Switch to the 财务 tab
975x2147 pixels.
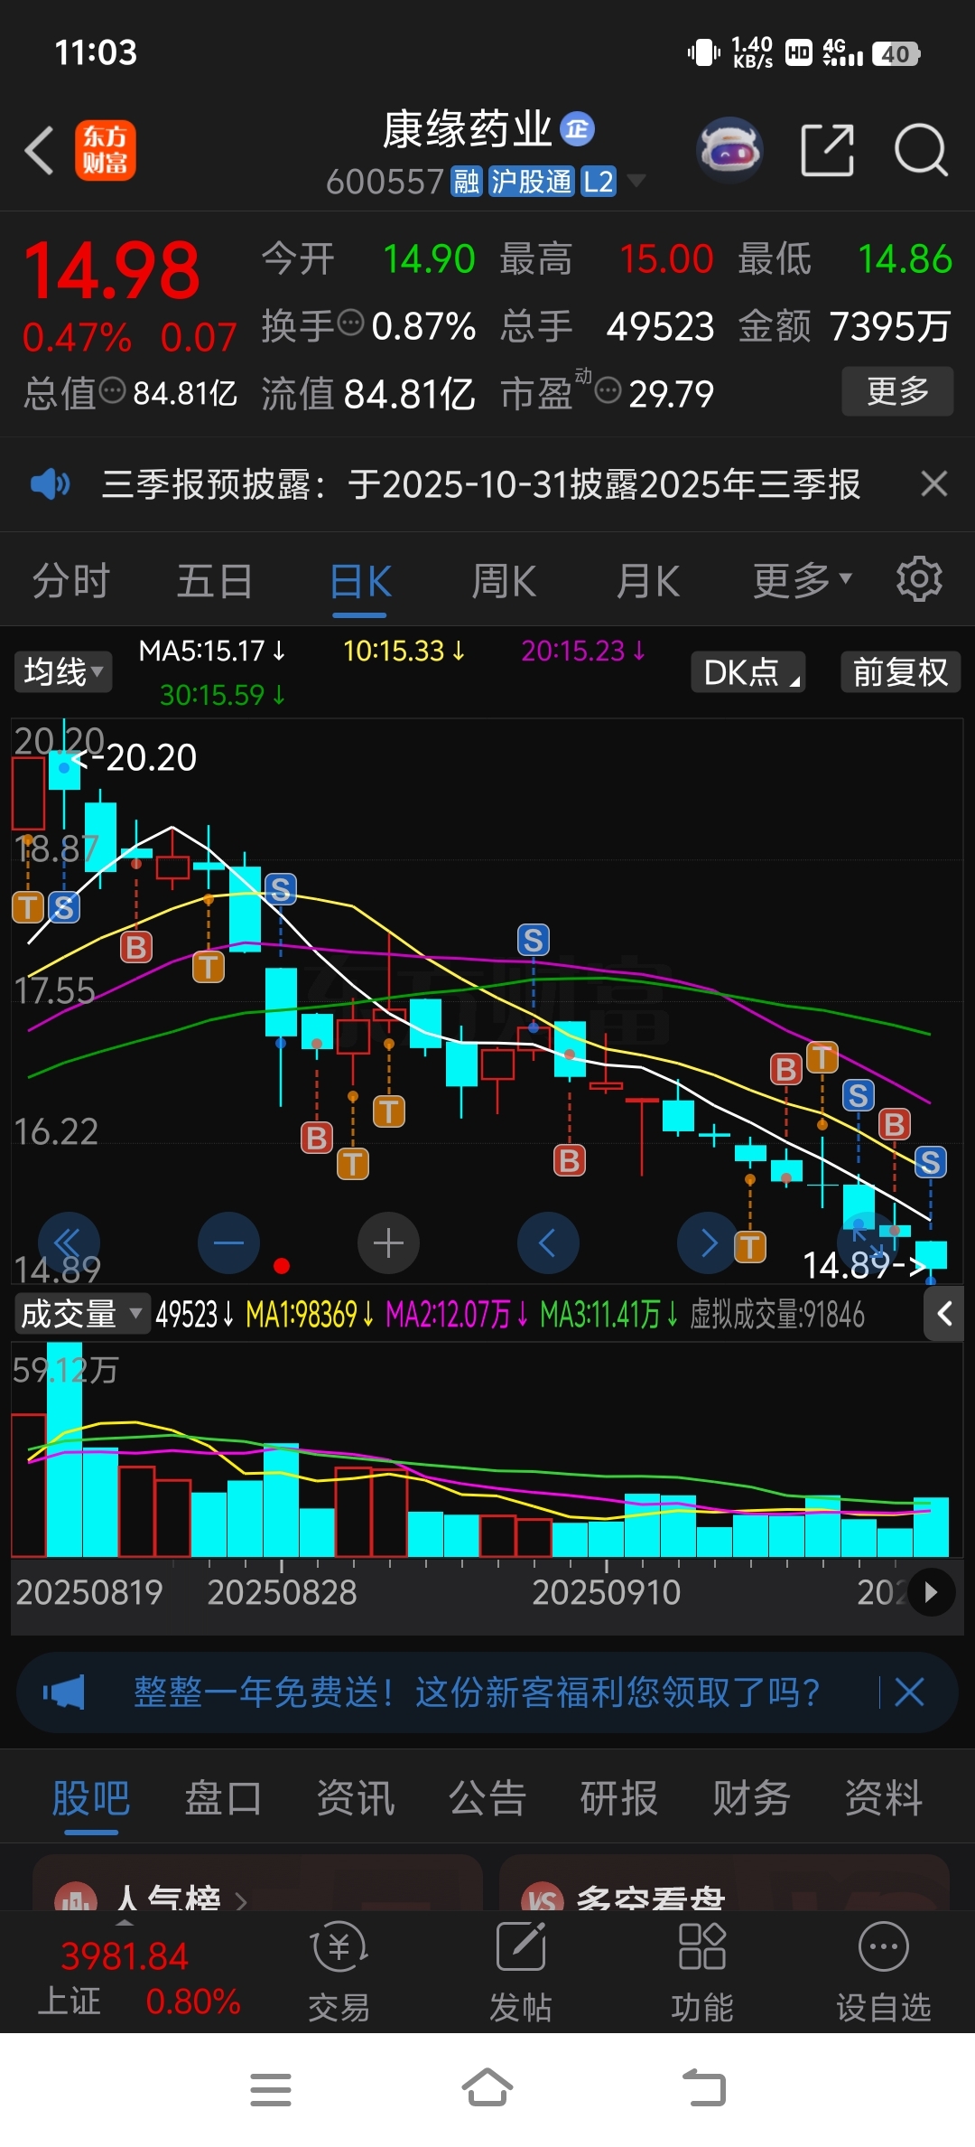point(751,1798)
